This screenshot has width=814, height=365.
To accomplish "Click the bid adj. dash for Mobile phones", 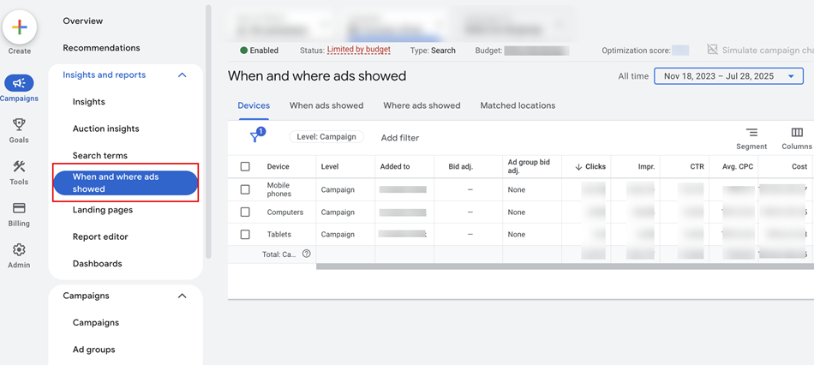I will [470, 190].
